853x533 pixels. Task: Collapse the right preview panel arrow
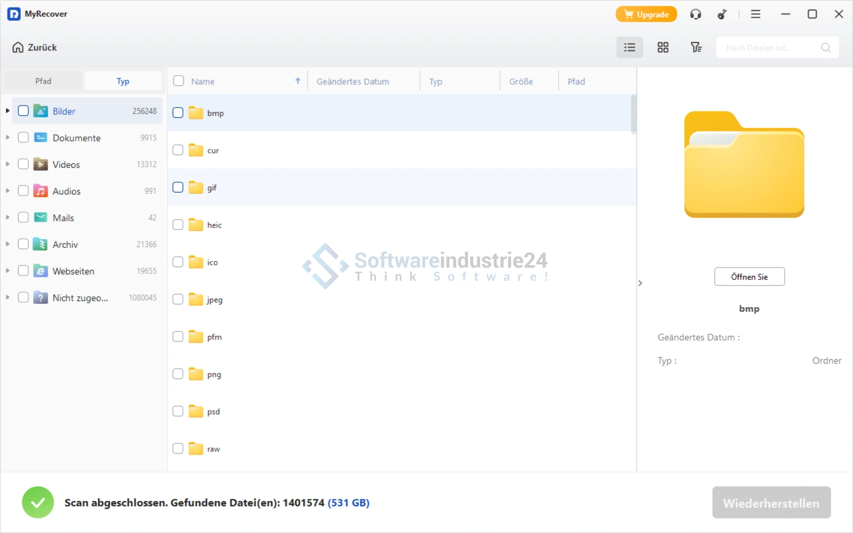tap(640, 283)
